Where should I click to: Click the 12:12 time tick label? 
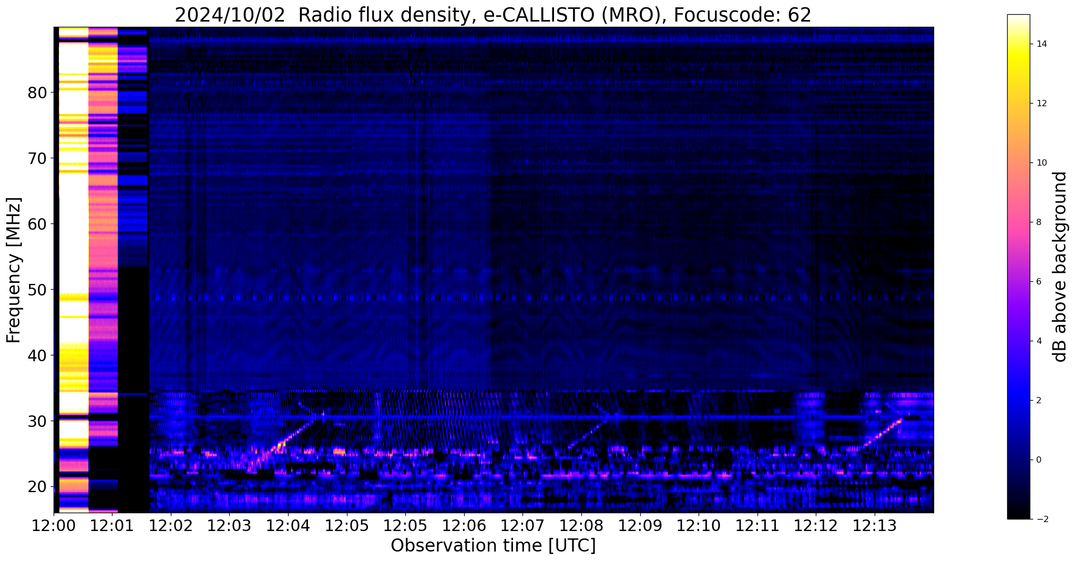coord(816,526)
